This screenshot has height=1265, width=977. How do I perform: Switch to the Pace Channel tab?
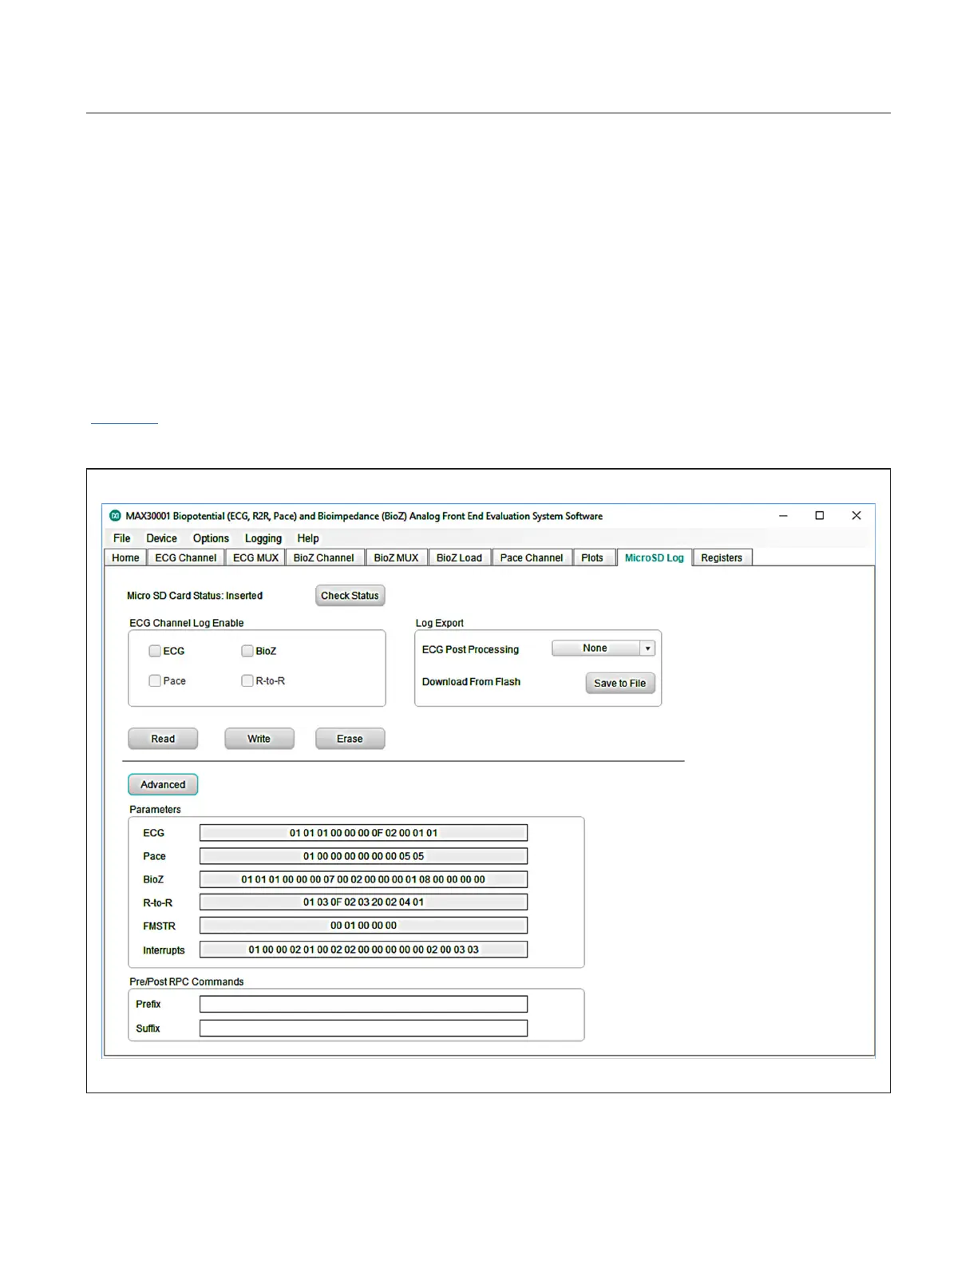(x=531, y=557)
